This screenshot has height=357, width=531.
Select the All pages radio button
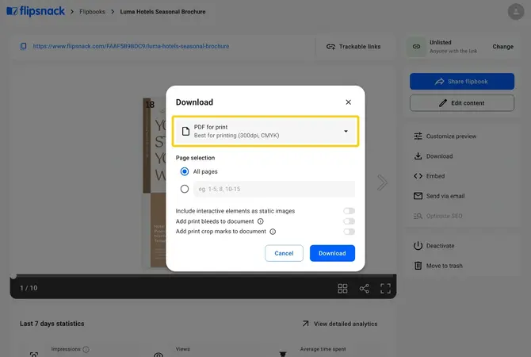coord(185,171)
